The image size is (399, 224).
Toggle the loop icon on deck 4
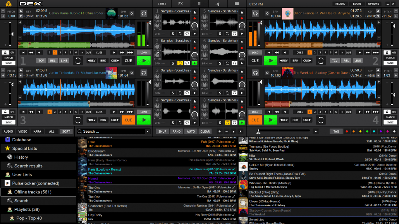[x=321, y=120]
